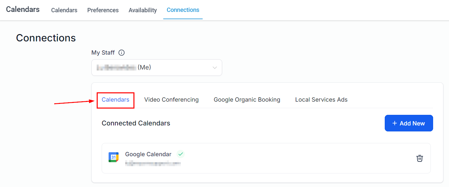The width and height of the screenshot is (449, 187).
Task: Show the Local Services Ads tab
Action: (x=321, y=100)
